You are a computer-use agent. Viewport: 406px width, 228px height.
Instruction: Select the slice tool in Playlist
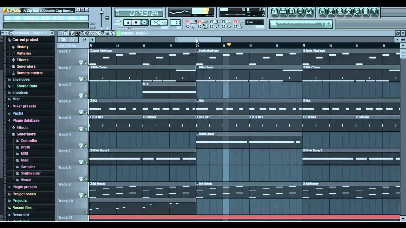[x=97, y=33]
